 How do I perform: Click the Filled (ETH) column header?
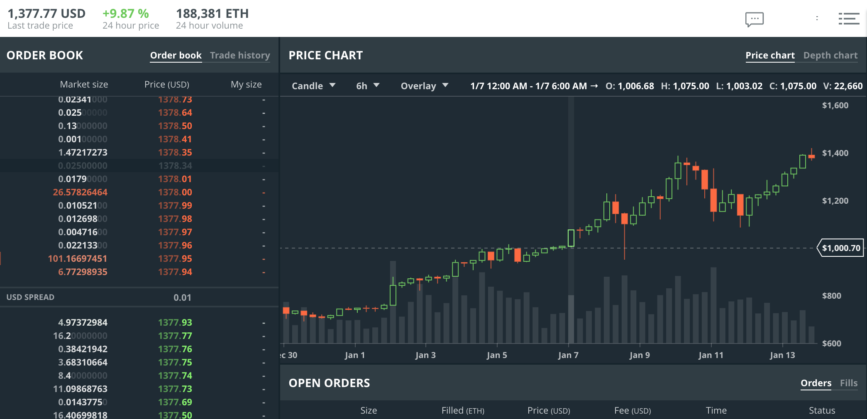pos(463,410)
